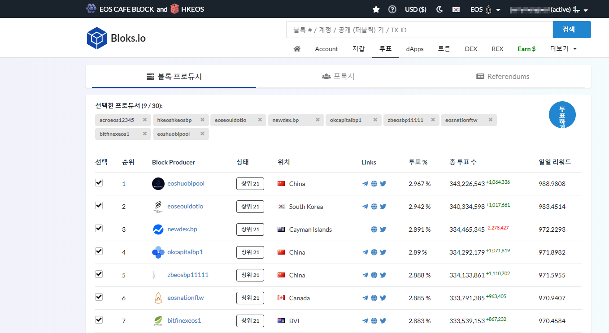Click the 투표 % column header
The height and width of the screenshot is (333, 609).
coord(418,162)
